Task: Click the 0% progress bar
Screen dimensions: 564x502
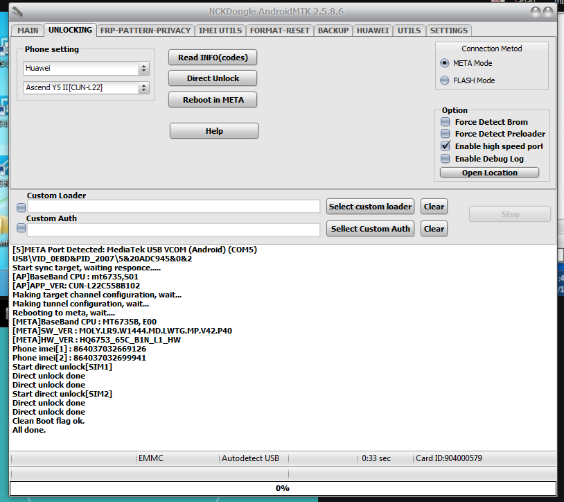Action: click(x=283, y=488)
